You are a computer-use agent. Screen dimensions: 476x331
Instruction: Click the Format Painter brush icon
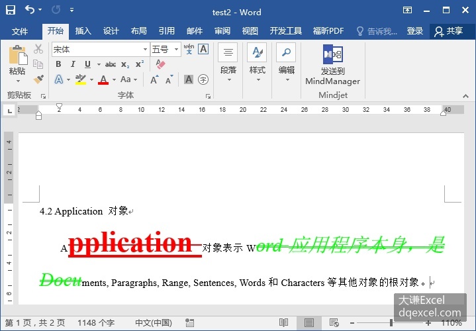coord(38,79)
